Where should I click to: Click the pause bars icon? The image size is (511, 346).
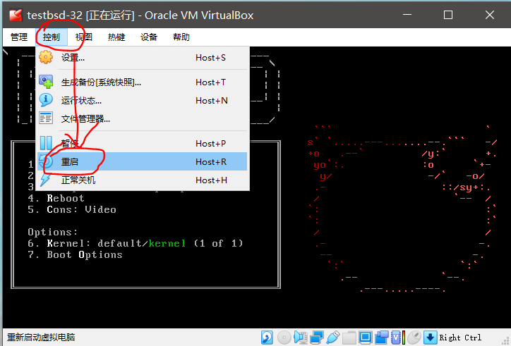coord(46,143)
